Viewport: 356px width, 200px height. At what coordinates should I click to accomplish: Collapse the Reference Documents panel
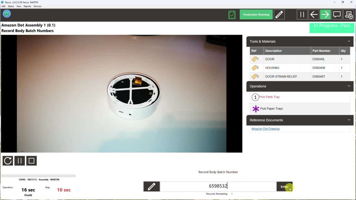[x=349, y=120]
